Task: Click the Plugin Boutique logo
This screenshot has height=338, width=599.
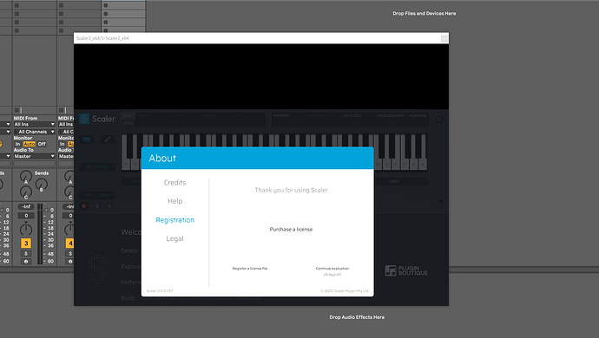Action: point(406,271)
